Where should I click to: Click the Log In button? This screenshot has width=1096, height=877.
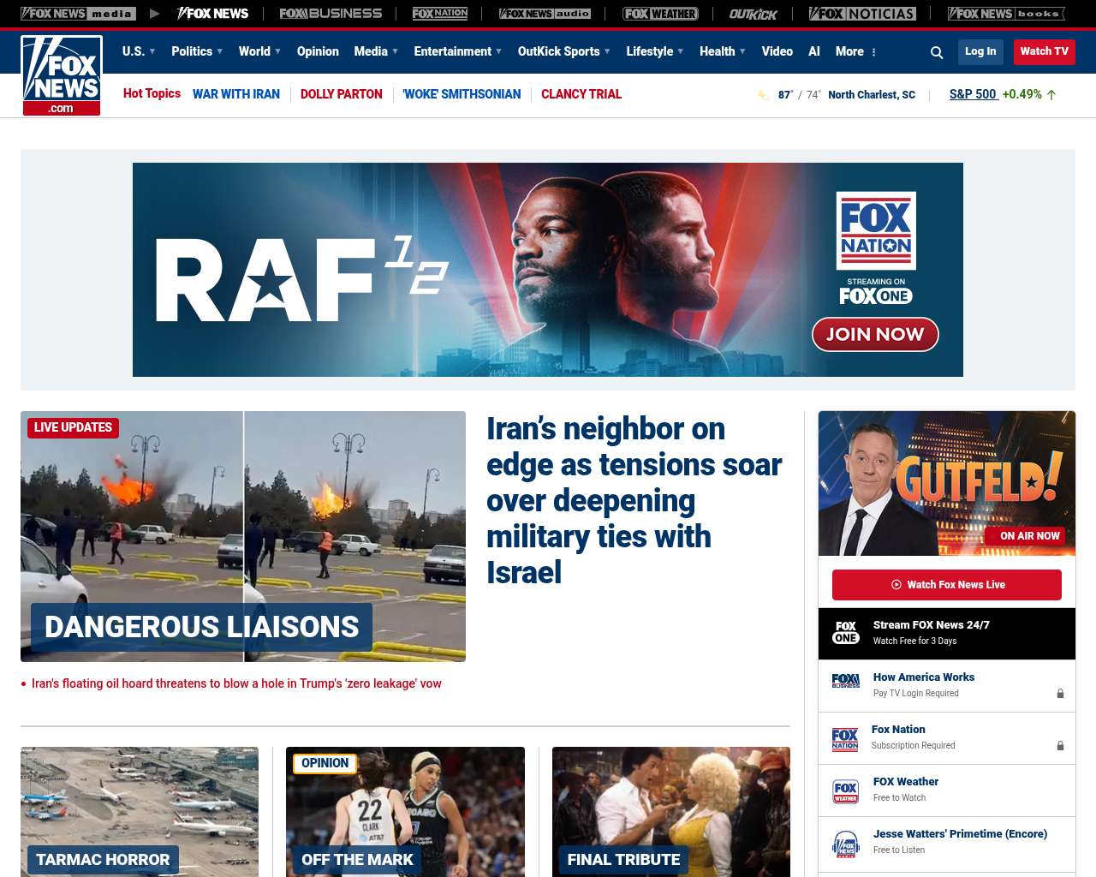click(x=980, y=52)
